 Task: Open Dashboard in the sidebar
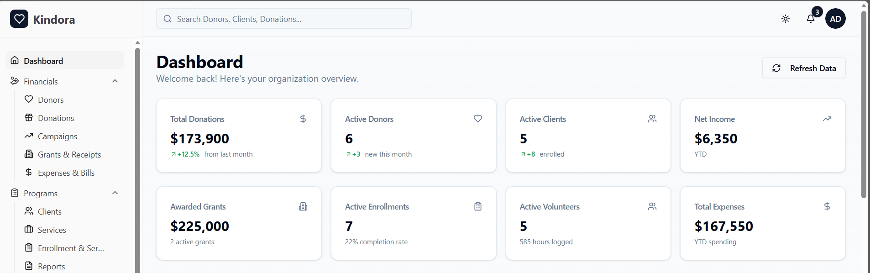(x=65, y=61)
